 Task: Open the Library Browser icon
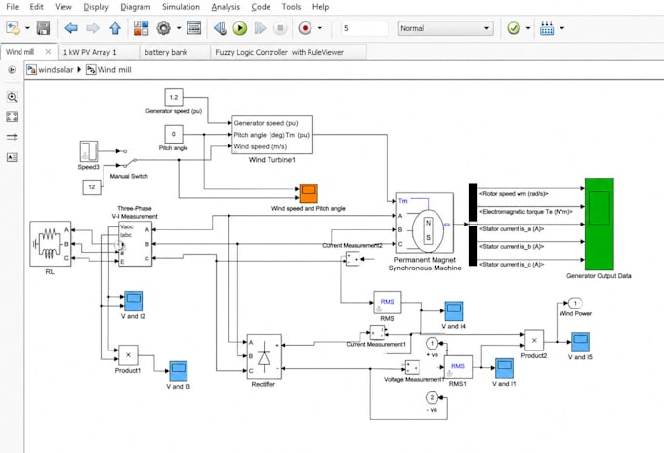(x=141, y=28)
